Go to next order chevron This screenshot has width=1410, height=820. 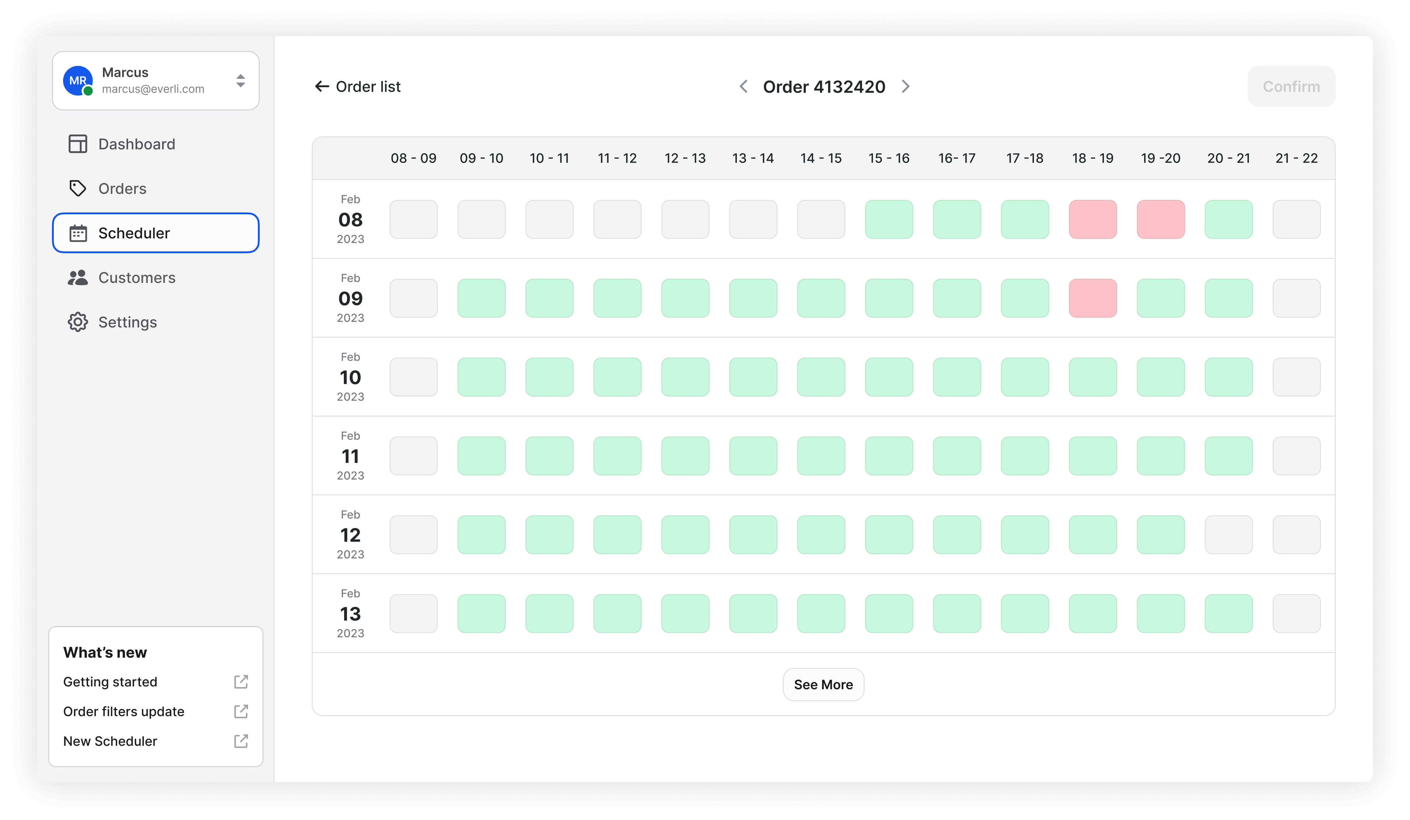click(x=905, y=87)
